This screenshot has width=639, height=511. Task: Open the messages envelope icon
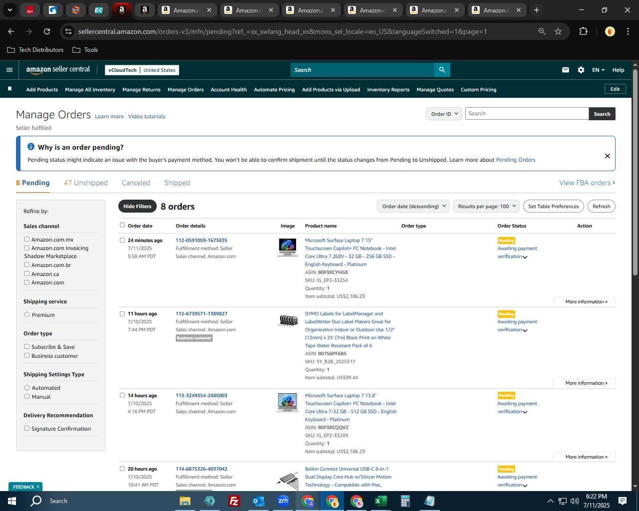click(x=566, y=70)
